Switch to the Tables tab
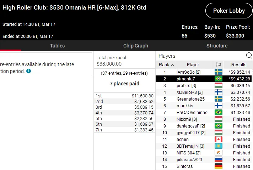Image resolution: width=253 pixels, height=170 pixels. [57, 46]
